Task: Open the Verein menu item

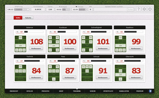Action: point(92,91)
